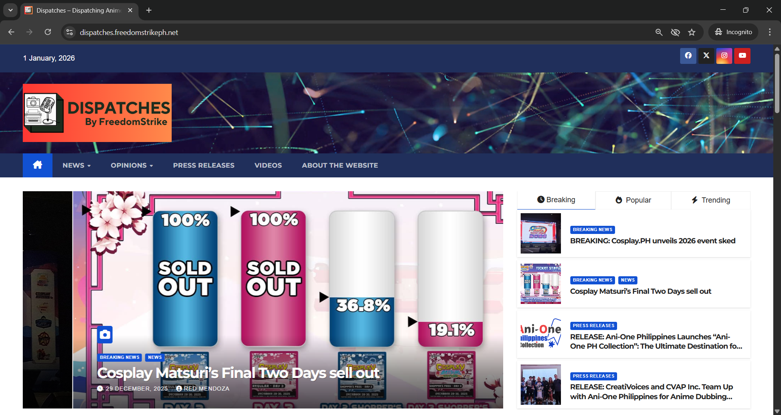Viewport: 781px width, 415px height.
Task: Click the Cosplay.PH 2026 event thumbnail
Action: (541, 233)
